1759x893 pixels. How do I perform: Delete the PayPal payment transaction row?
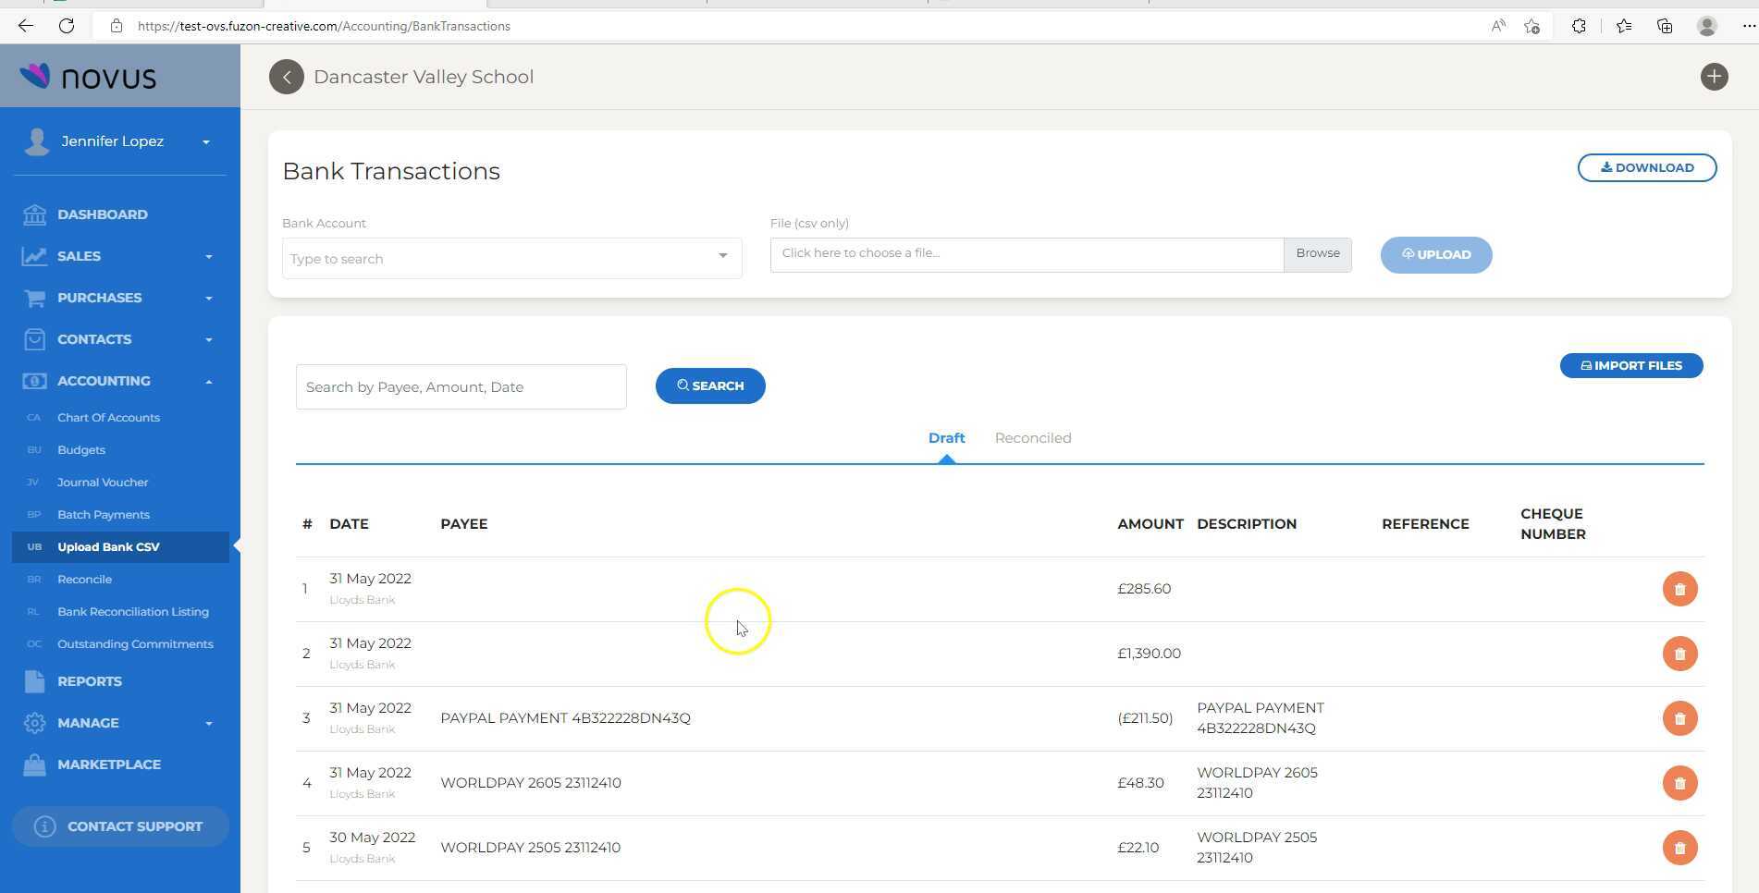(1679, 718)
